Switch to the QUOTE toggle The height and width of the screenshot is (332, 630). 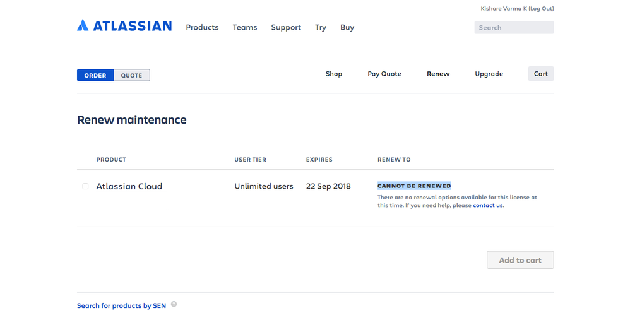(x=132, y=75)
